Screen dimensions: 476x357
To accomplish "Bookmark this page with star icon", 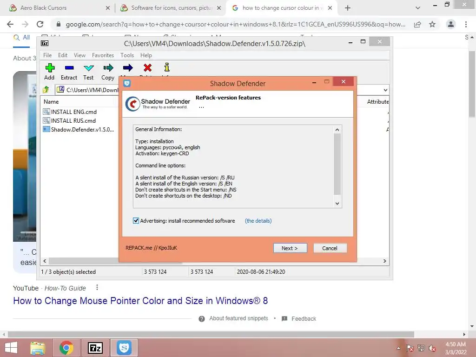I will (432, 24).
